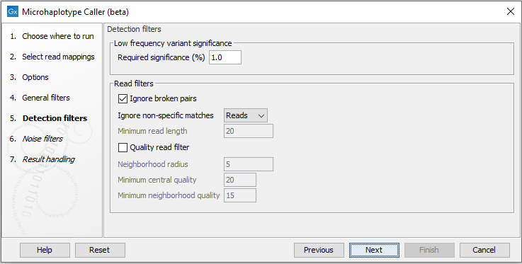522x264 pixels.
Task: Click the Minimum central quality field
Action: point(240,180)
